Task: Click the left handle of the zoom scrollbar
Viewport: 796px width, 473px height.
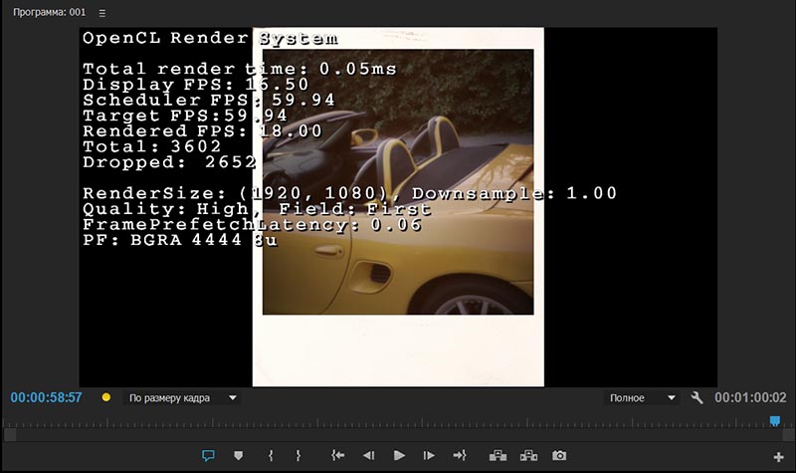Action: [10, 435]
